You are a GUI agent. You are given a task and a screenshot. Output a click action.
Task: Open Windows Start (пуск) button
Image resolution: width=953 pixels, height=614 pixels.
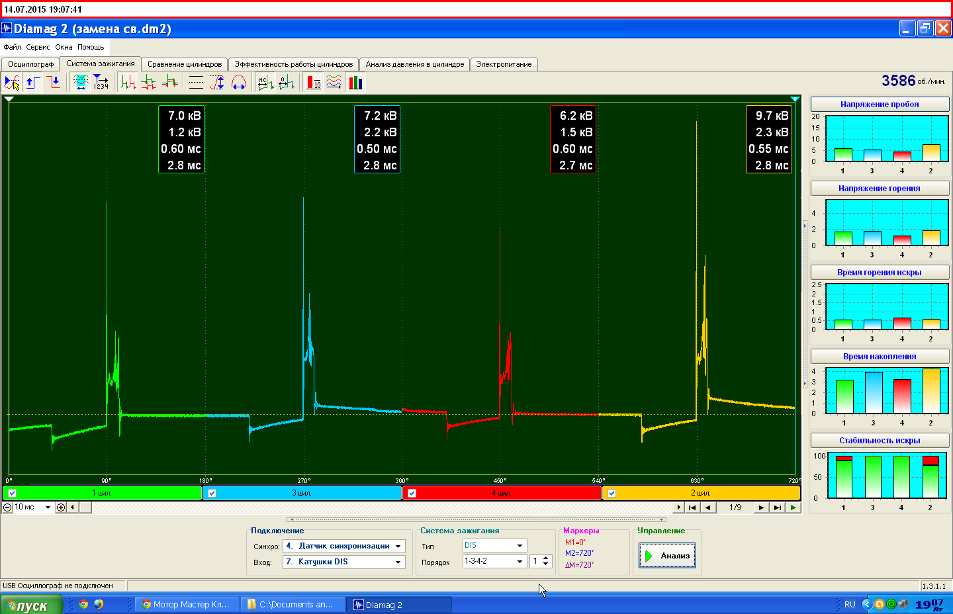point(31,605)
